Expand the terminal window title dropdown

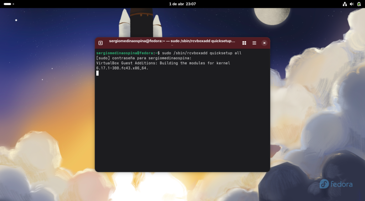coord(172,45)
